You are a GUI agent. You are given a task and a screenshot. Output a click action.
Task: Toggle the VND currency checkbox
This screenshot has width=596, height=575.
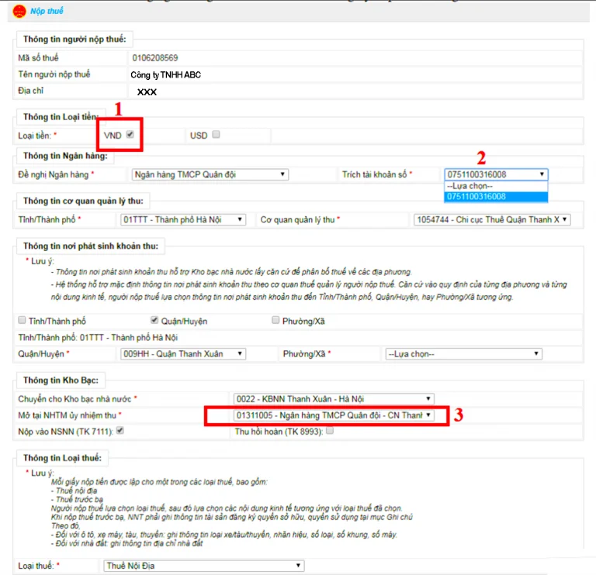(x=130, y=134)
